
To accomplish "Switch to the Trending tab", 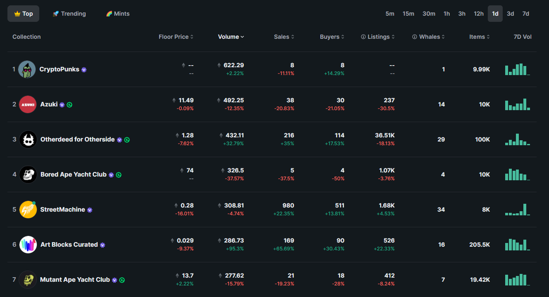I will click(x=69, y=14).
